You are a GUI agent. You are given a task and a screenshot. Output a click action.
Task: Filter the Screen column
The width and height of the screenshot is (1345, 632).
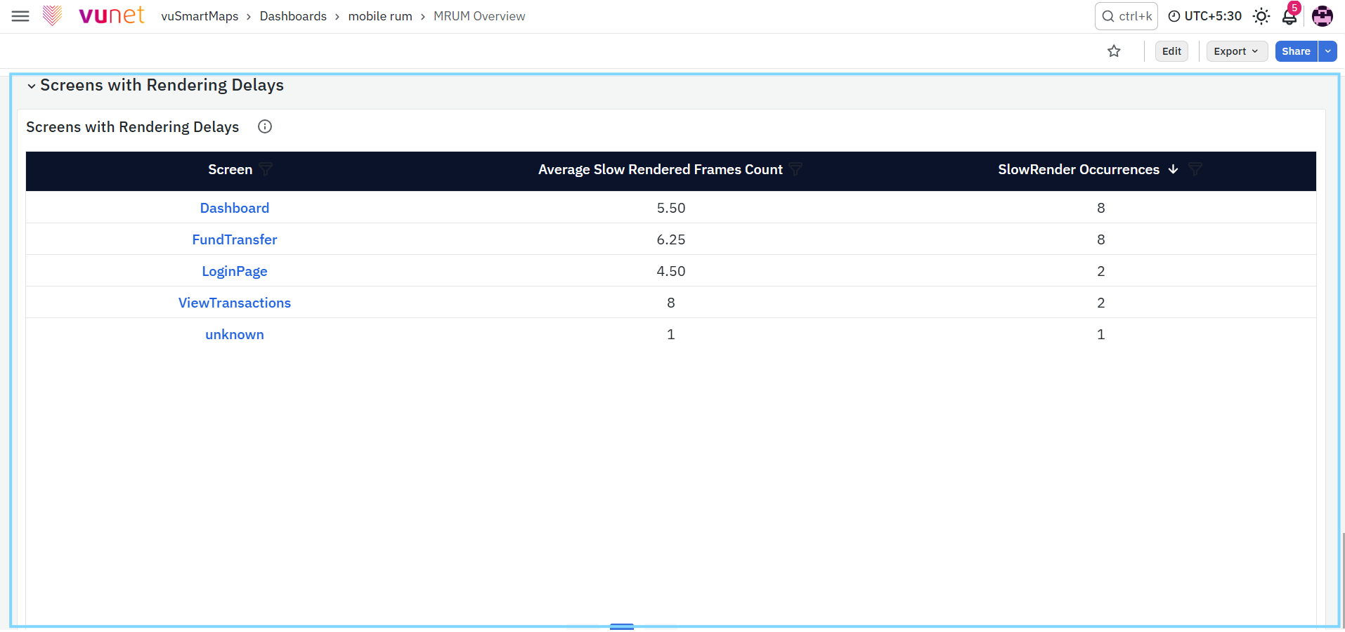point(266,169)
